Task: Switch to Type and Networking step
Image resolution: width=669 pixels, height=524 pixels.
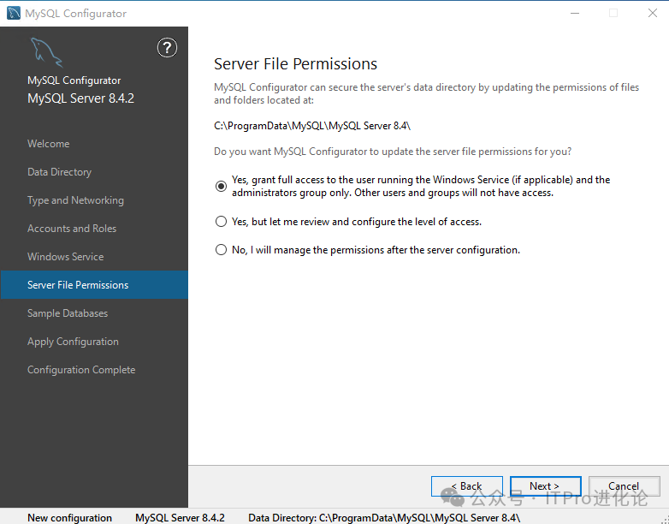Action: tap(75, 200)
